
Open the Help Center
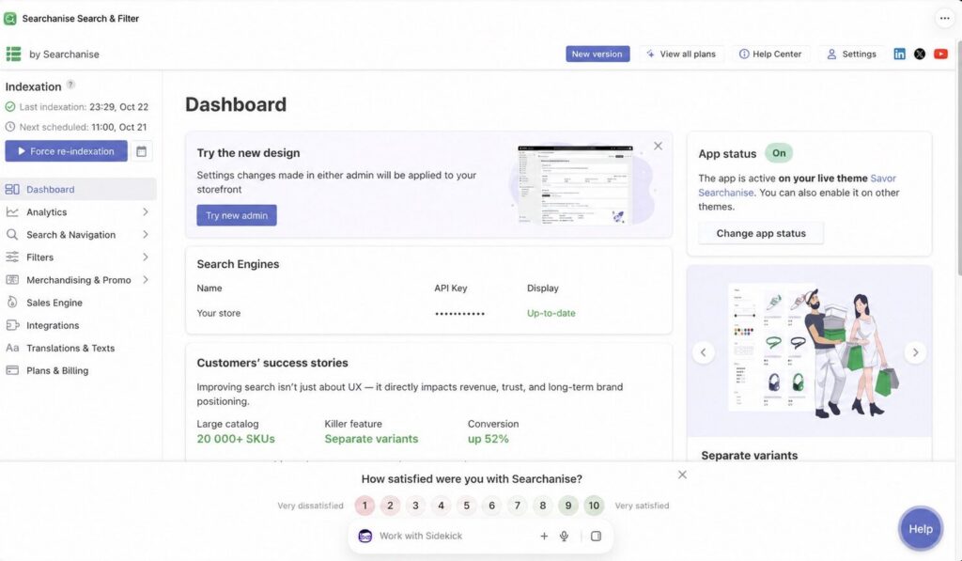click(770, 54)
